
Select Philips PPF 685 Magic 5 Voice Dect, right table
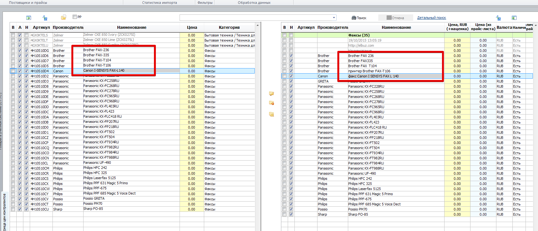coord(374,204)
